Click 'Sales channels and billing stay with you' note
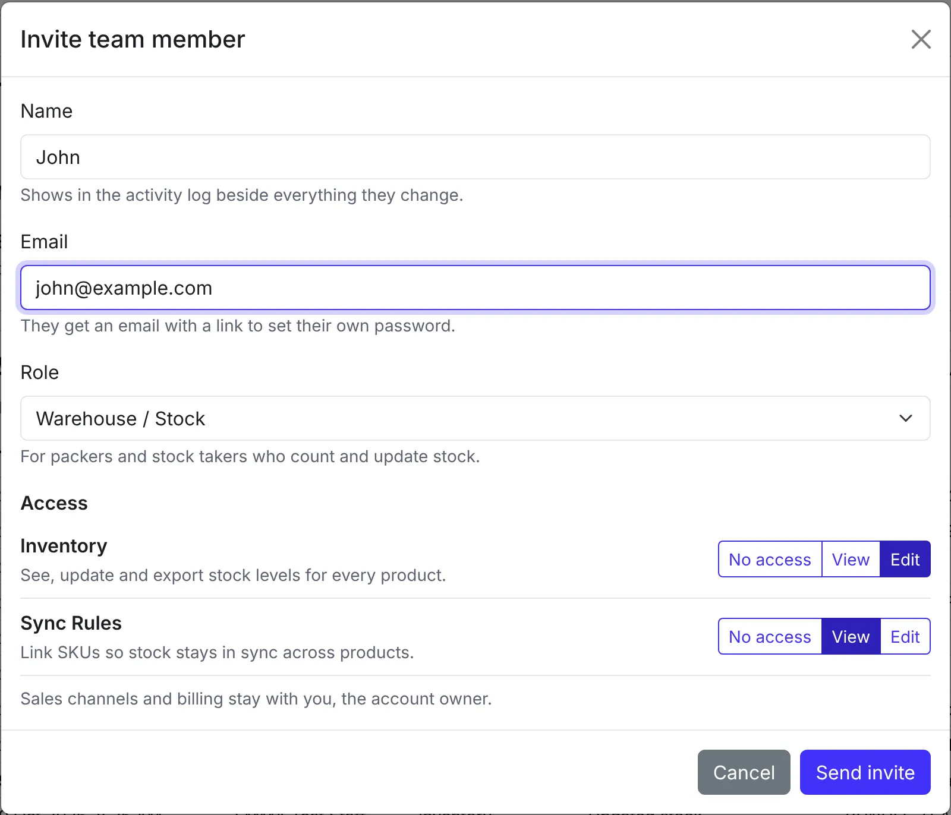Viewport: 951px width, 815px height. [x=256, y=699]
